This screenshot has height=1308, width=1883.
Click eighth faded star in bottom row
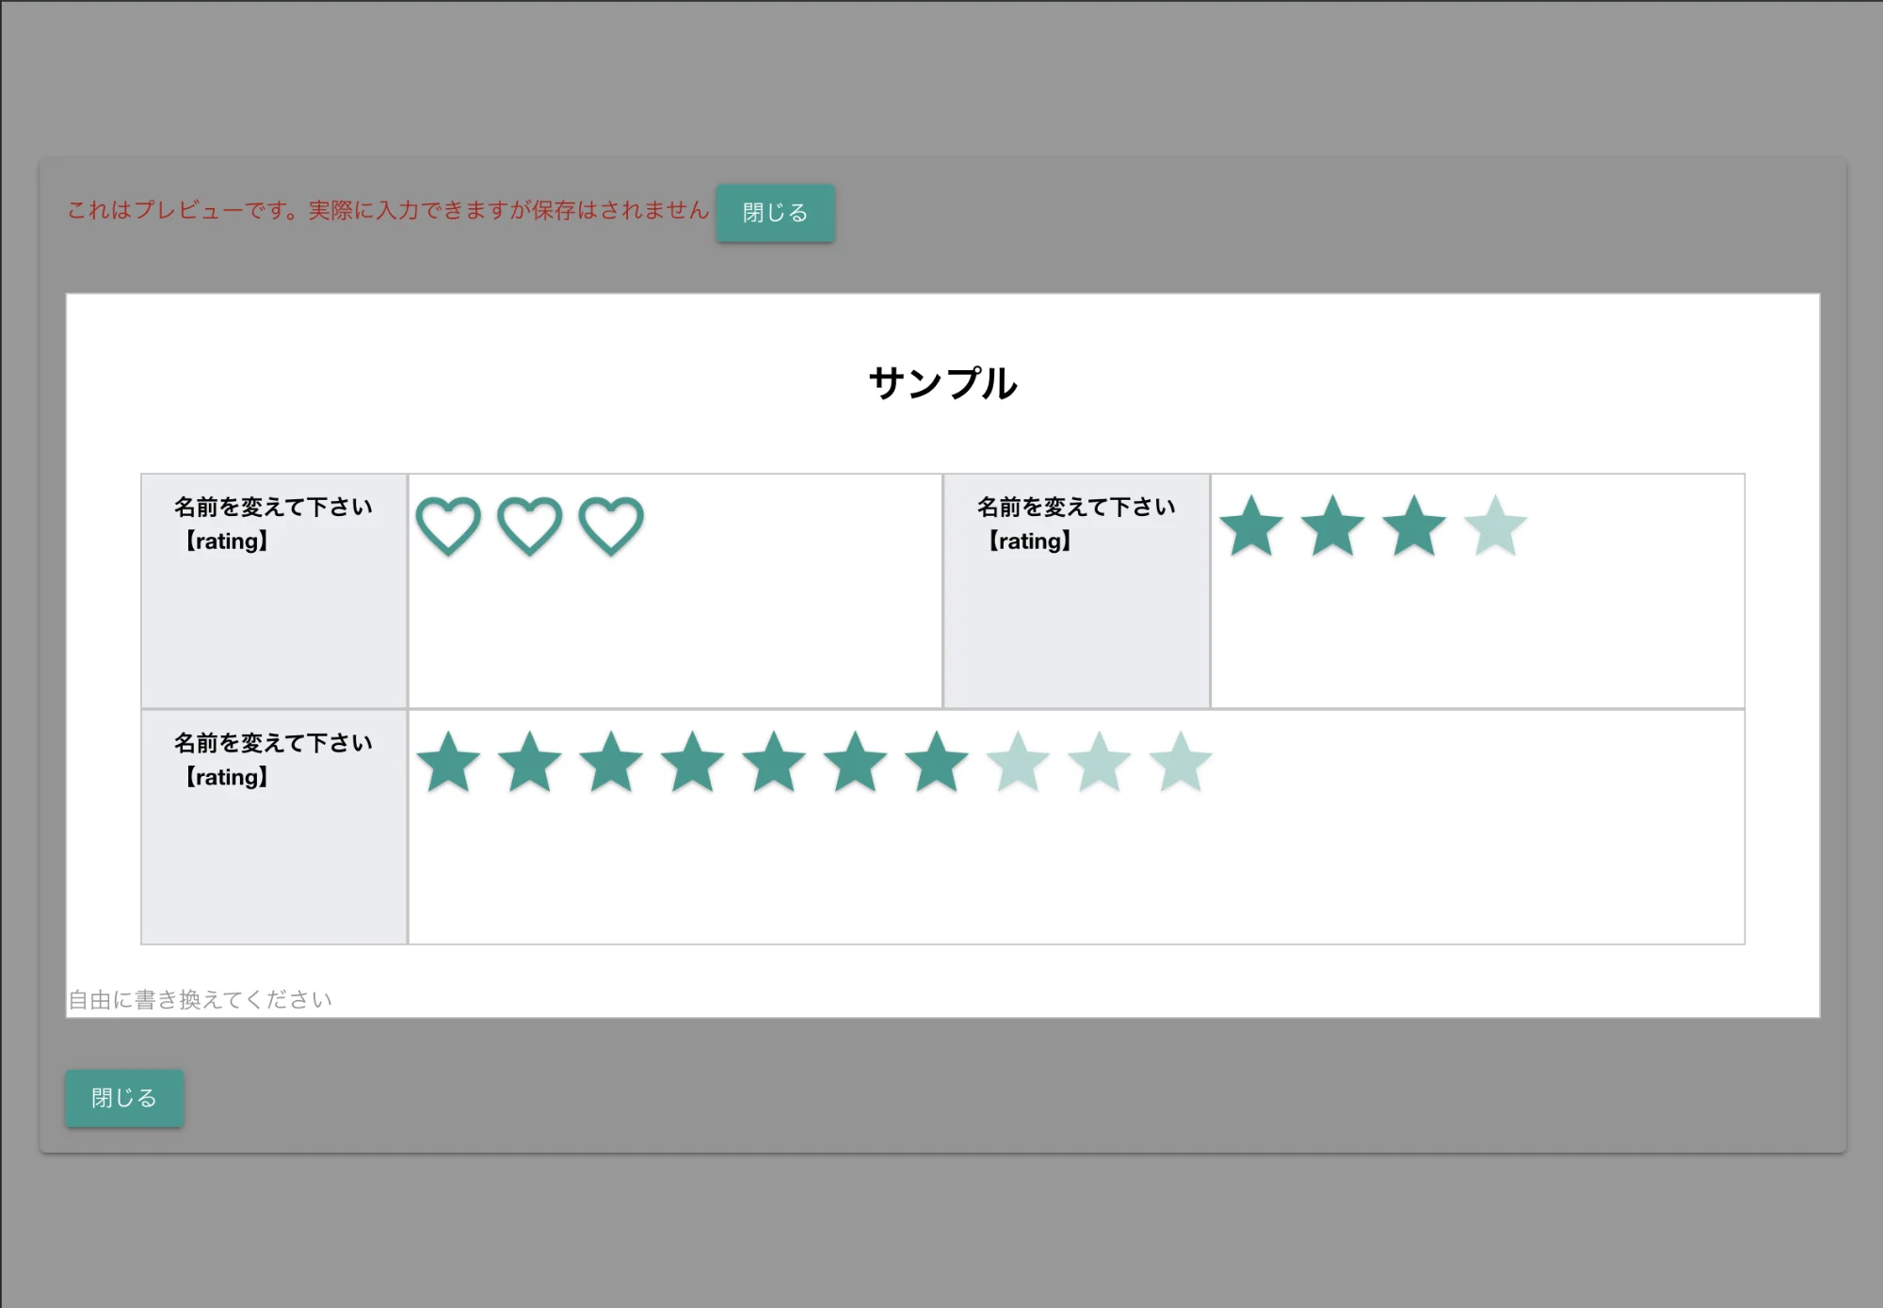(x=1018, y=763)
